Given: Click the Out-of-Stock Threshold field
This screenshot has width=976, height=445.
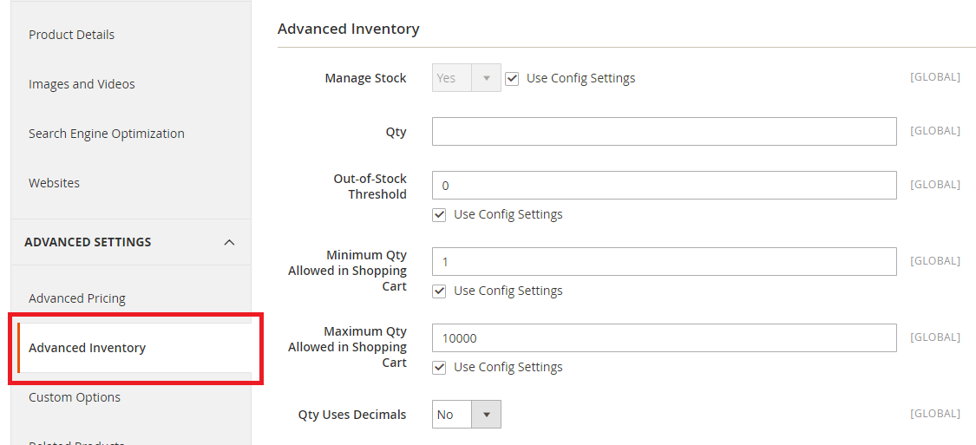Looking at the screenshot, I should (664, 186).
